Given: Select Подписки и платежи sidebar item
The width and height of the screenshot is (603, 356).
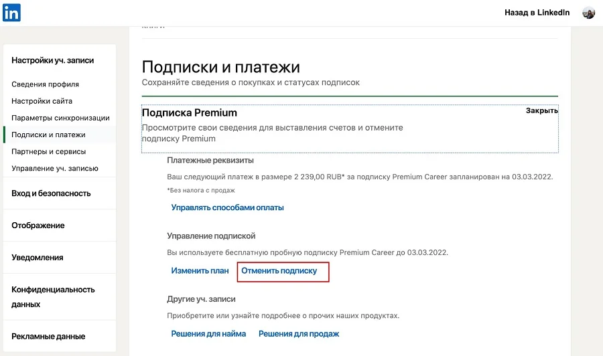Looking at the screenshot, I should click(x=48, y=135).
